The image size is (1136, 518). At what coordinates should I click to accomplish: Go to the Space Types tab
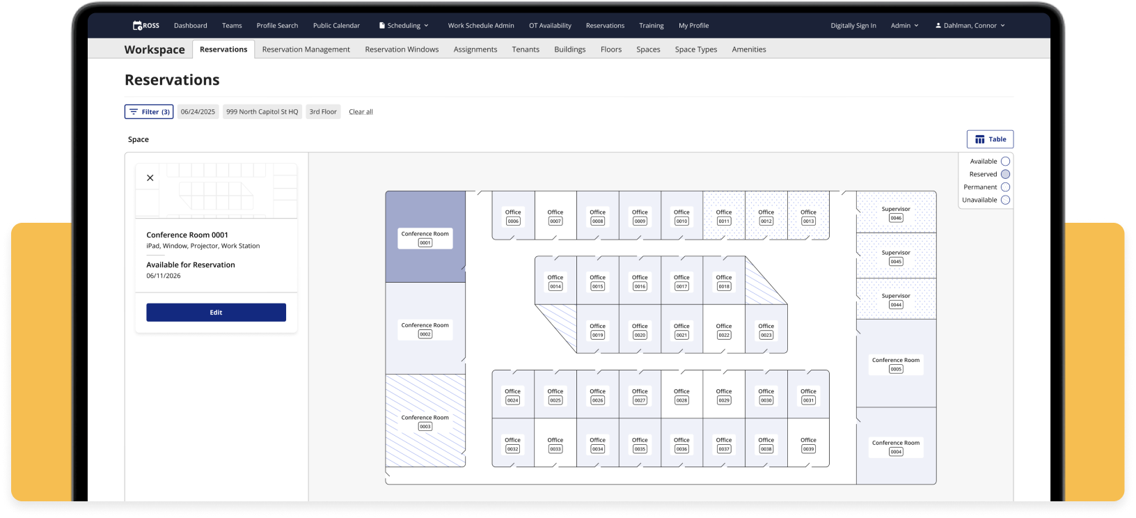click(x=695, y=49)
